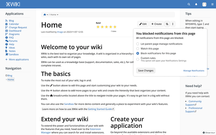Click the search magnifier icon in header
This screenshot has width=216, height=135.
[189, 4]
